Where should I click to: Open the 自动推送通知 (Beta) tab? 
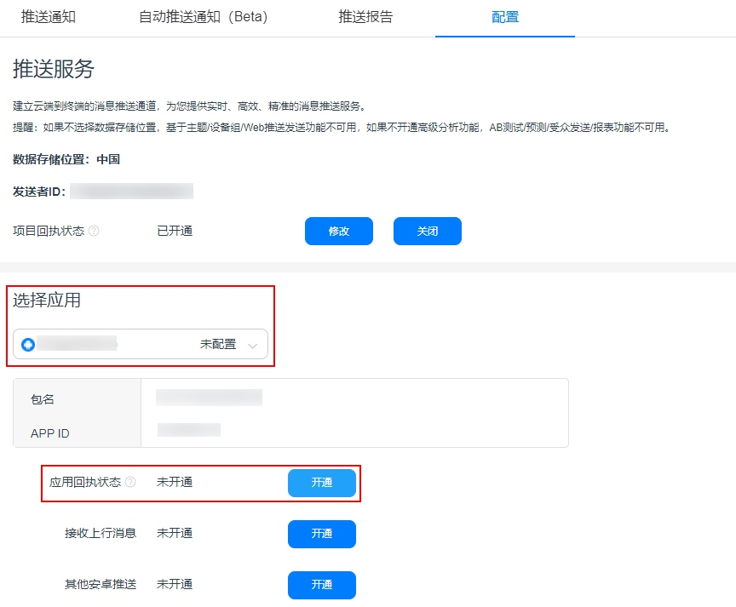click(x=203, y=17)
